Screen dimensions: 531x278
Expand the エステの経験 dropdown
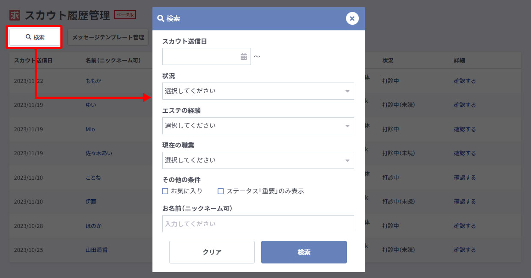pos(258,126)
